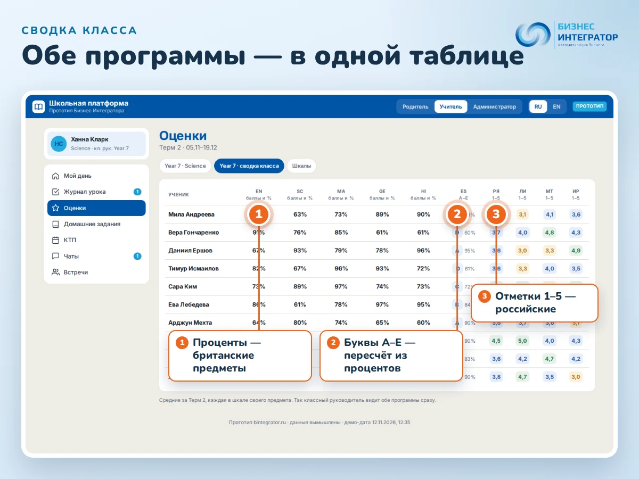Image resolution: width=639 pixels, height=479 pixels.
Task: Click Даниил Ершов's SC score 93%
Action: (x=300, y=251)
